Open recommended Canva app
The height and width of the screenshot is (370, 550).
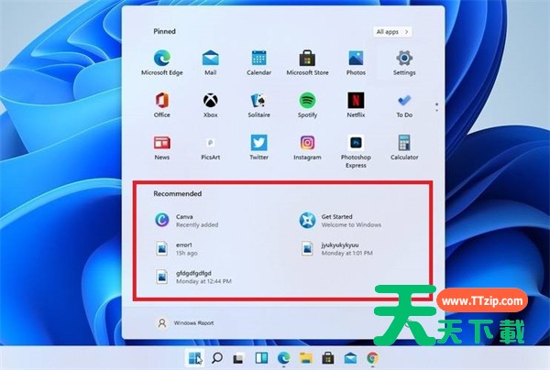click(x=187, y=221)
